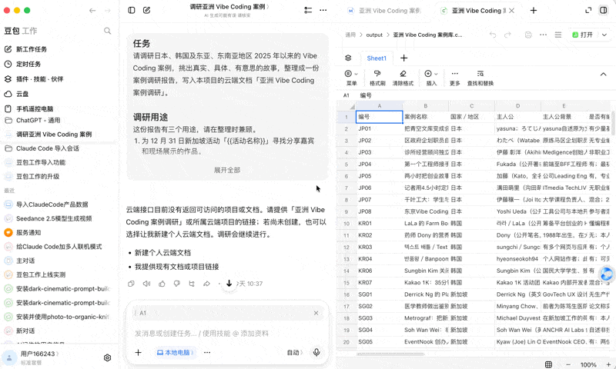Image resolution: width=616 pixels, height=369 pixels.
Task: Open the task list icon in chat header
Action: coord(308,10)
